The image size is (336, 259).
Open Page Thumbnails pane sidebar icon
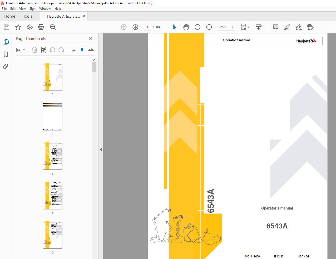(6, 42)
